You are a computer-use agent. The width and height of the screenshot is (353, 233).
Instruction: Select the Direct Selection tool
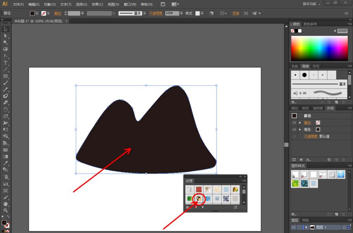[x=5, y=36]
